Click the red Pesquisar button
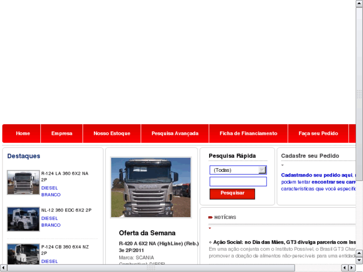Image resolution: width=363 pixels, height=272 pixels. [232, 194]
